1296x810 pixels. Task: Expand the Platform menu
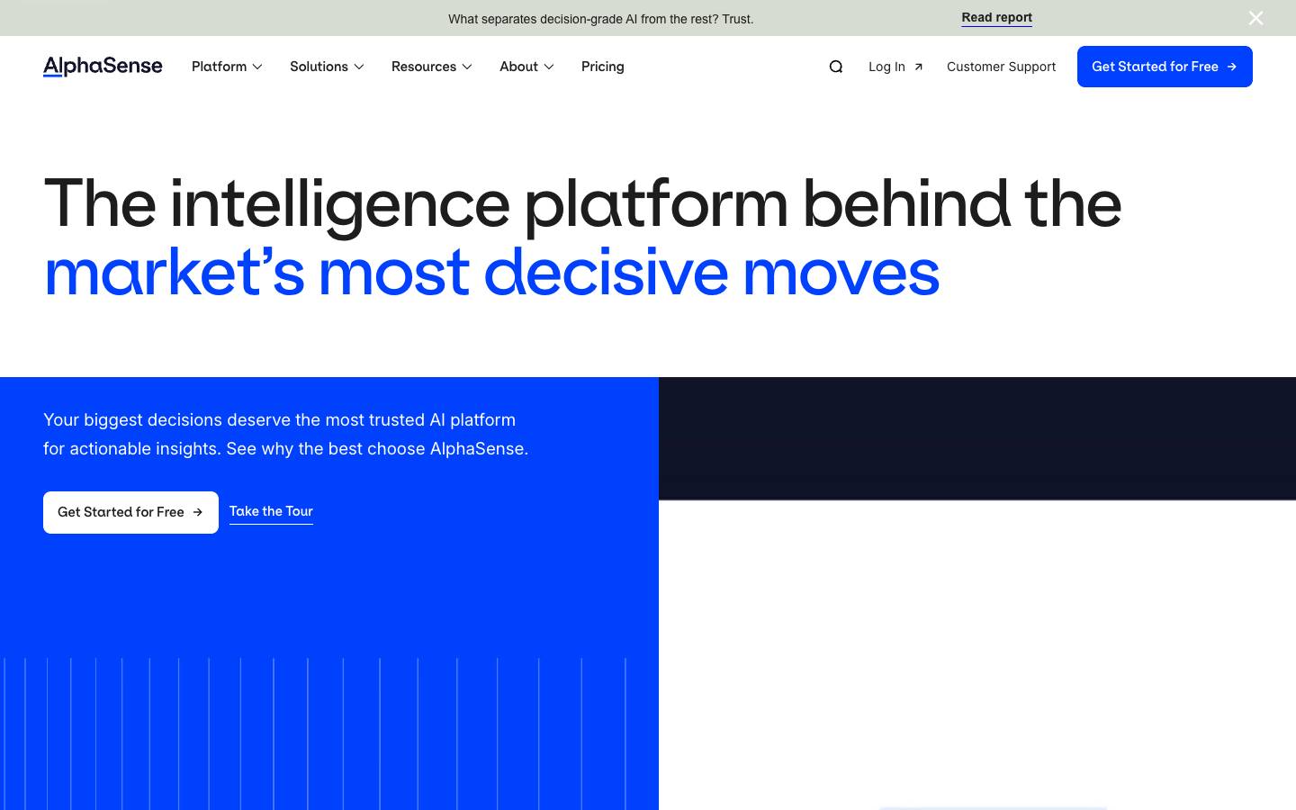(227, 67)
